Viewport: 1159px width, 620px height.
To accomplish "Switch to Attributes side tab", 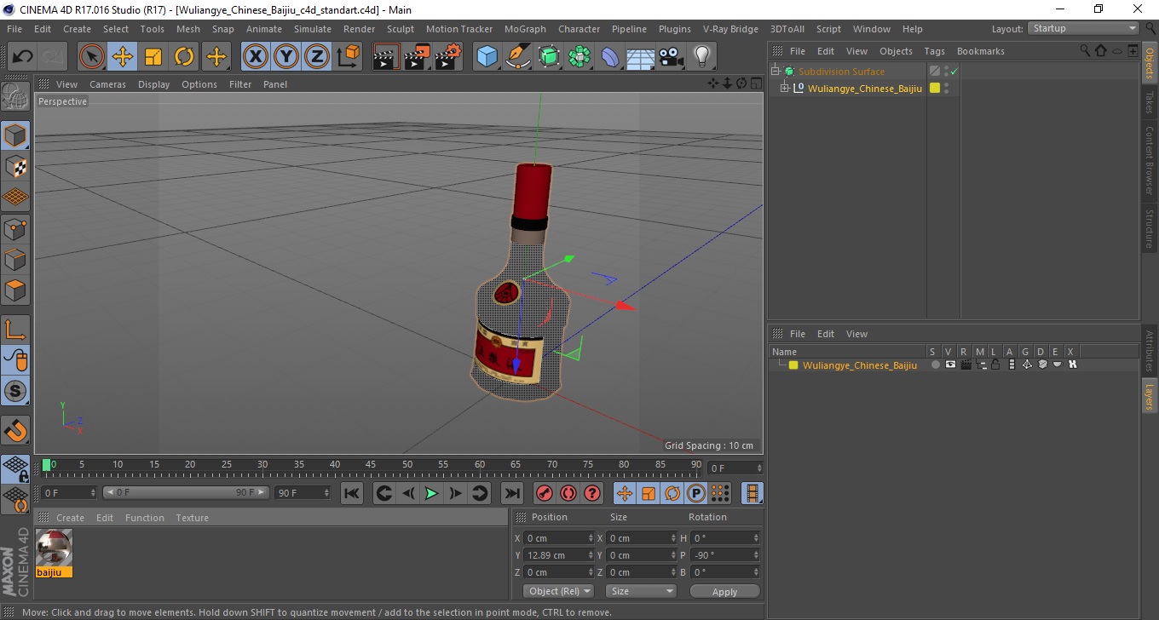I will pos(1150,351).
